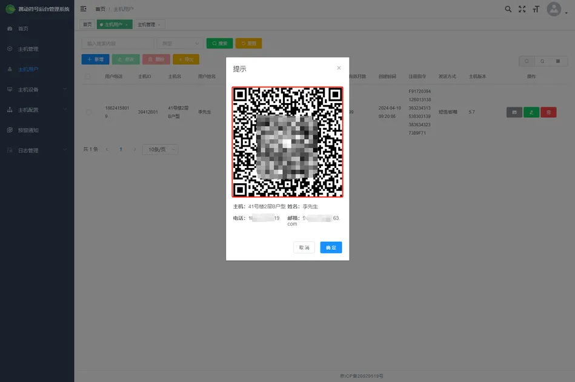Open 主机管理 in the sidebar
Screen dimensions: 575x382
pos(37,49)
